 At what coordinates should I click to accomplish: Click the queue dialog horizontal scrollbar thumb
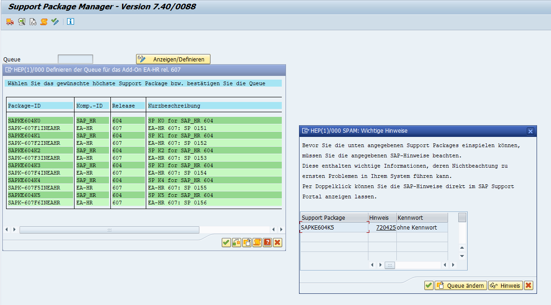(109, 230)
